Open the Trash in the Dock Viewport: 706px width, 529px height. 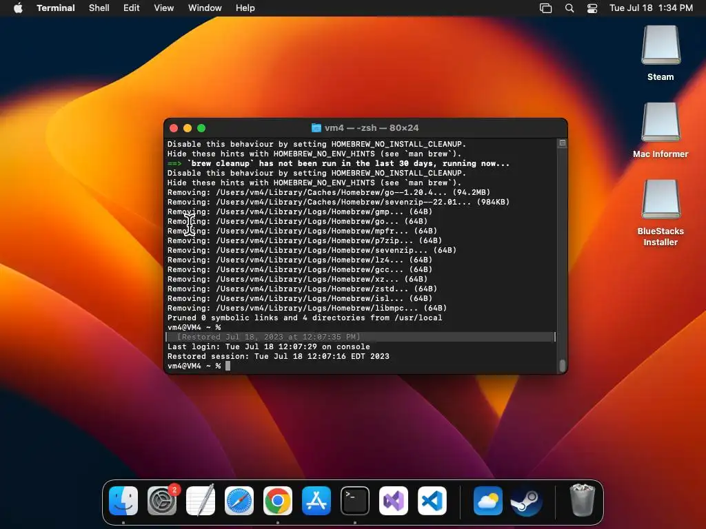click(582, 501)
